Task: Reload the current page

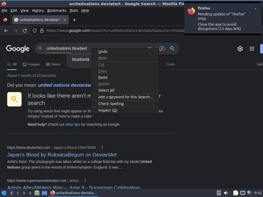Action: [25, 31]
